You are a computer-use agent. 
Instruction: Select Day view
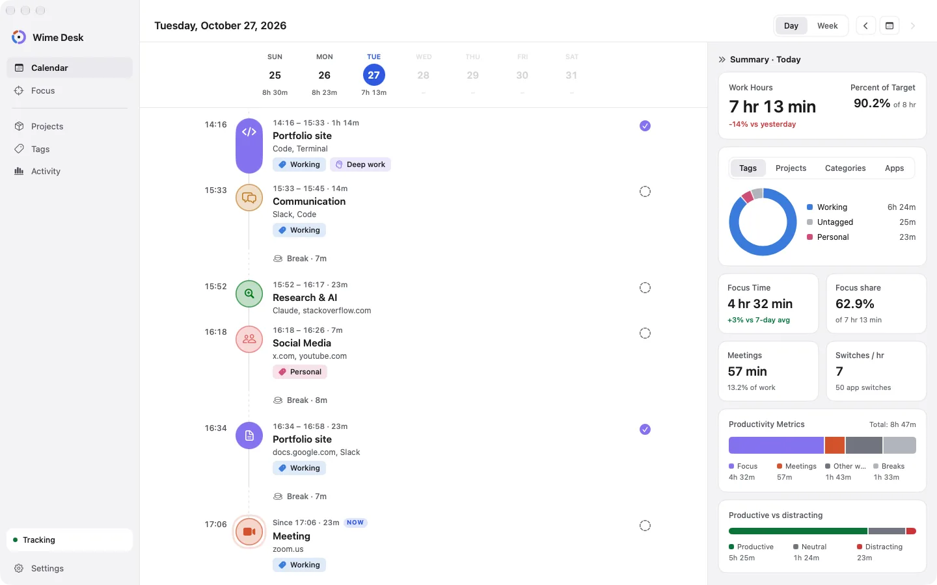tap(791, 26)
